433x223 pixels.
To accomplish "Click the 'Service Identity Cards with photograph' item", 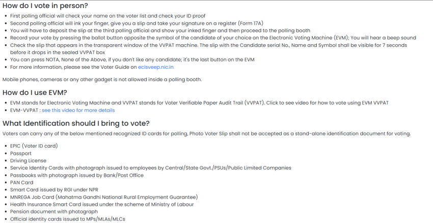I will [151, 168].
